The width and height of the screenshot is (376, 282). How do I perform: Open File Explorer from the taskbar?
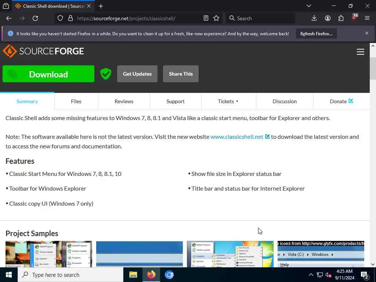(x=133, y=275)
